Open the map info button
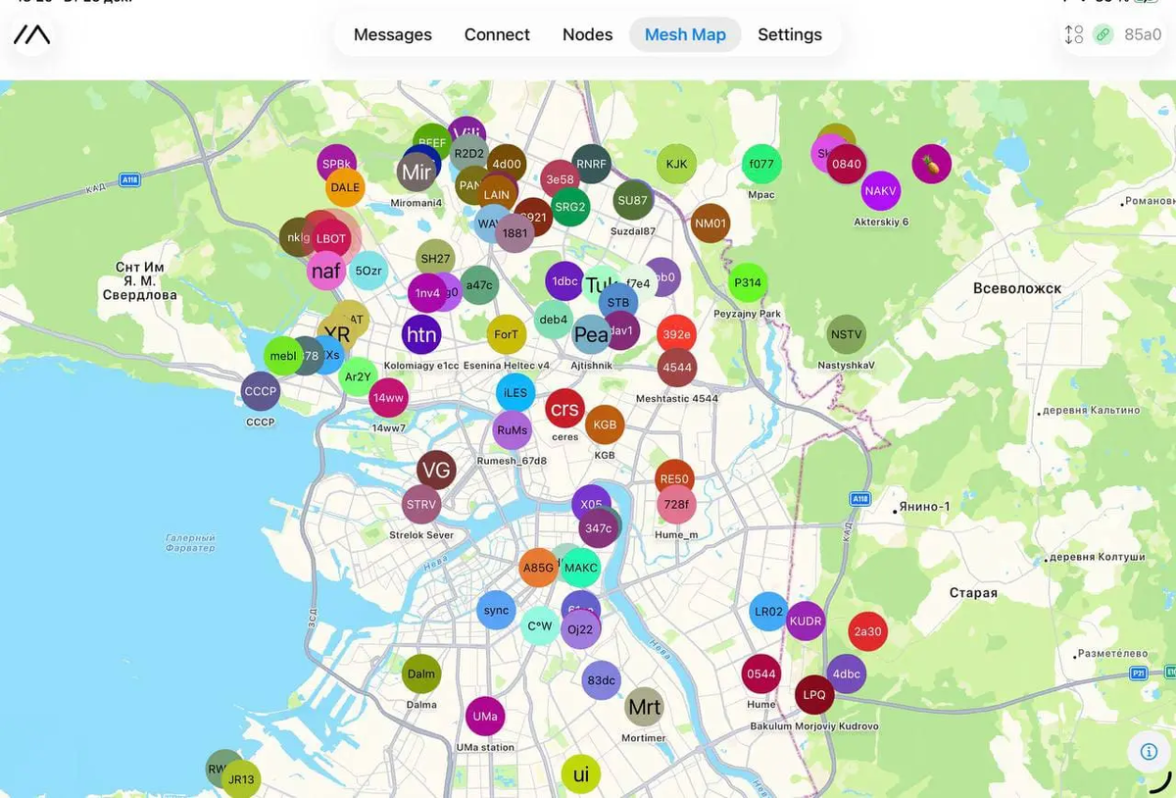1176x798 pixels. 1149,751
